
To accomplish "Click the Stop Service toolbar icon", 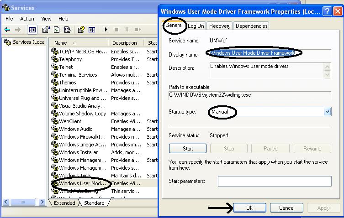I will tap(116, 29).
